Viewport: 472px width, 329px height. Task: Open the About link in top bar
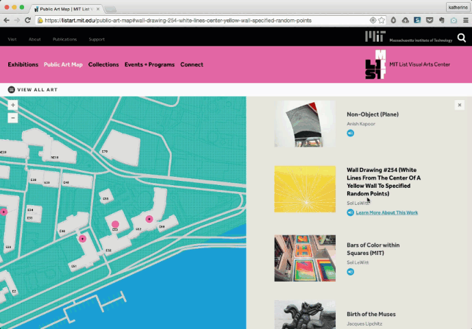click(35, 39)
